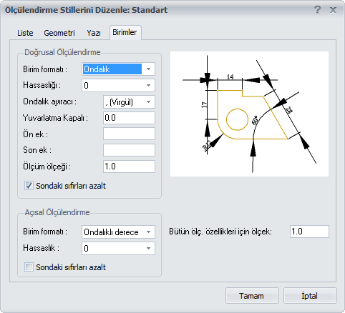Click the dimension preview drawing thumbnail
This screenshot has height=313, width=345.
[x=249, y=114]
